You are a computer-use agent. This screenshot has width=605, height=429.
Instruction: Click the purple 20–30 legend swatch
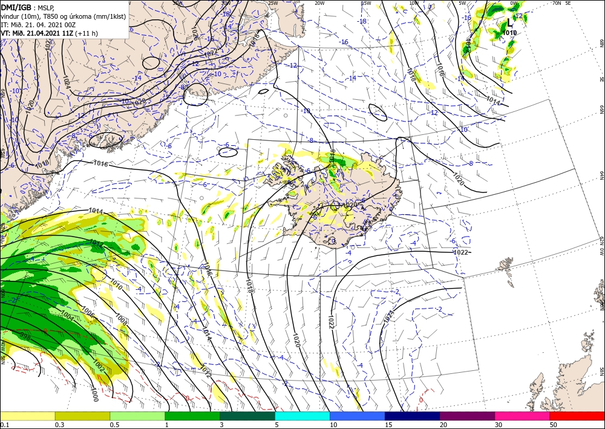click(x=467, y=416)
